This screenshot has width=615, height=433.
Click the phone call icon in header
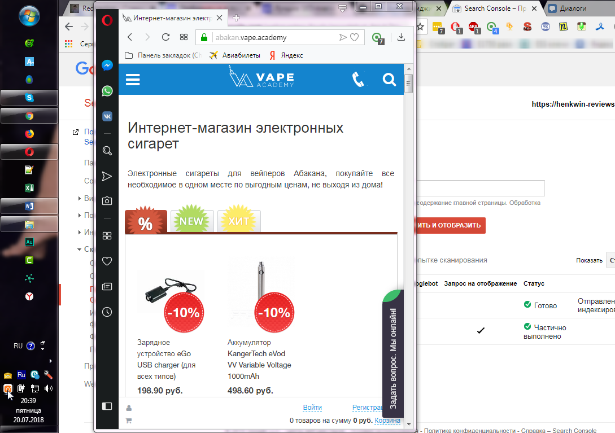point(358,79)
